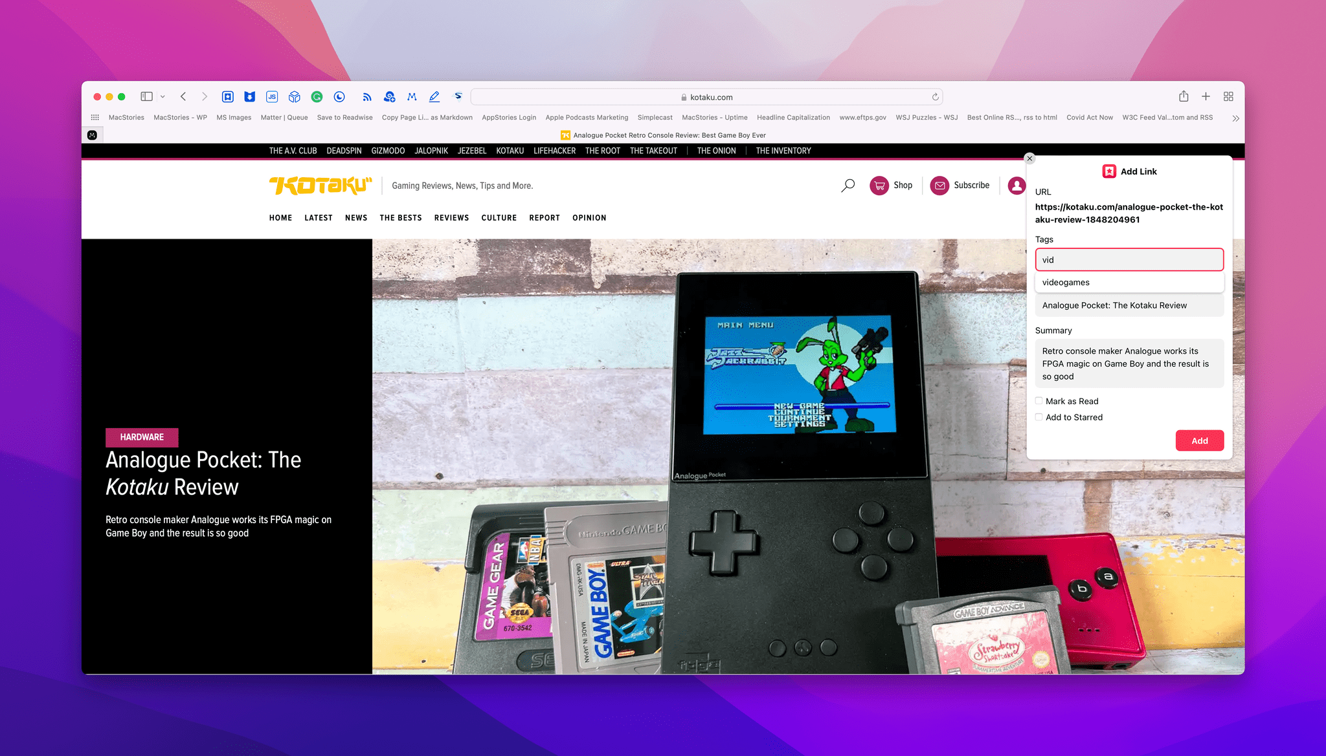Focus the kotaku.com address bar
This screenshot has height=756, width=1326.
[x=706, y=97]
